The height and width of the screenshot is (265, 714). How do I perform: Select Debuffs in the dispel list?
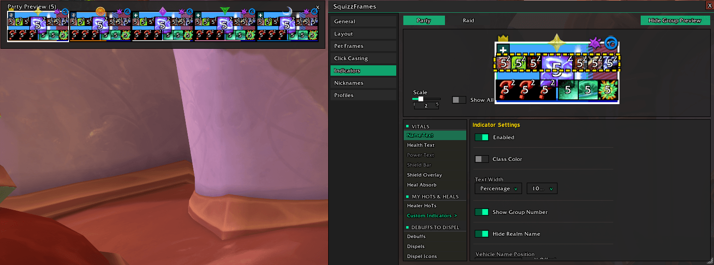point(435,237)
